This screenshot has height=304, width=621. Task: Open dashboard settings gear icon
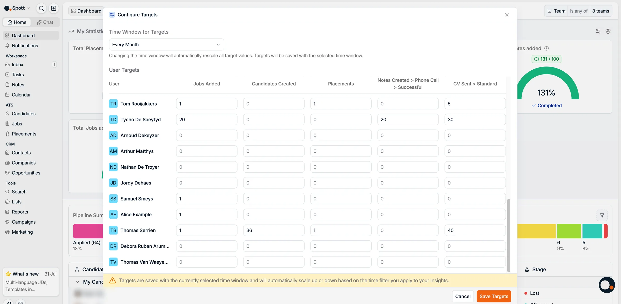[x=608, y=31]
